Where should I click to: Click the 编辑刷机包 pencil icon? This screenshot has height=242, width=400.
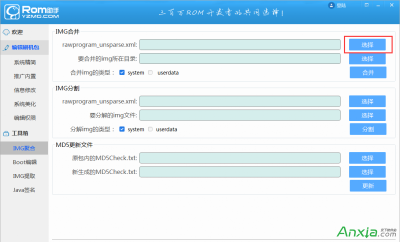(x=6, y=47)
